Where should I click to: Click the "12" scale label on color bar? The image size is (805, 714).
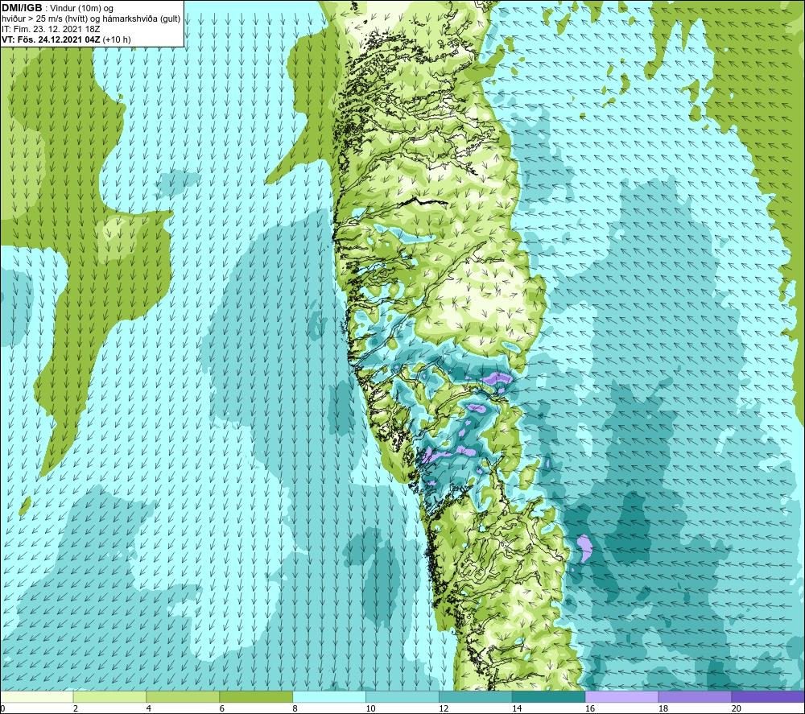444,708
